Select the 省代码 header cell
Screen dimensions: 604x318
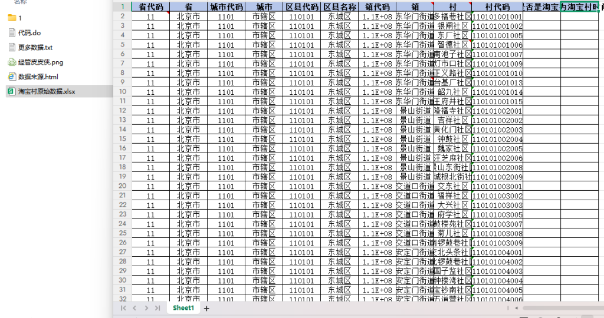pyautogui.click(x=150, y=7)
